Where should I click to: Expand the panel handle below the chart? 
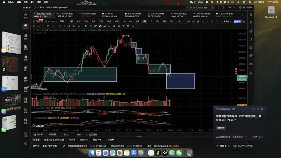[x=139, y=137]
